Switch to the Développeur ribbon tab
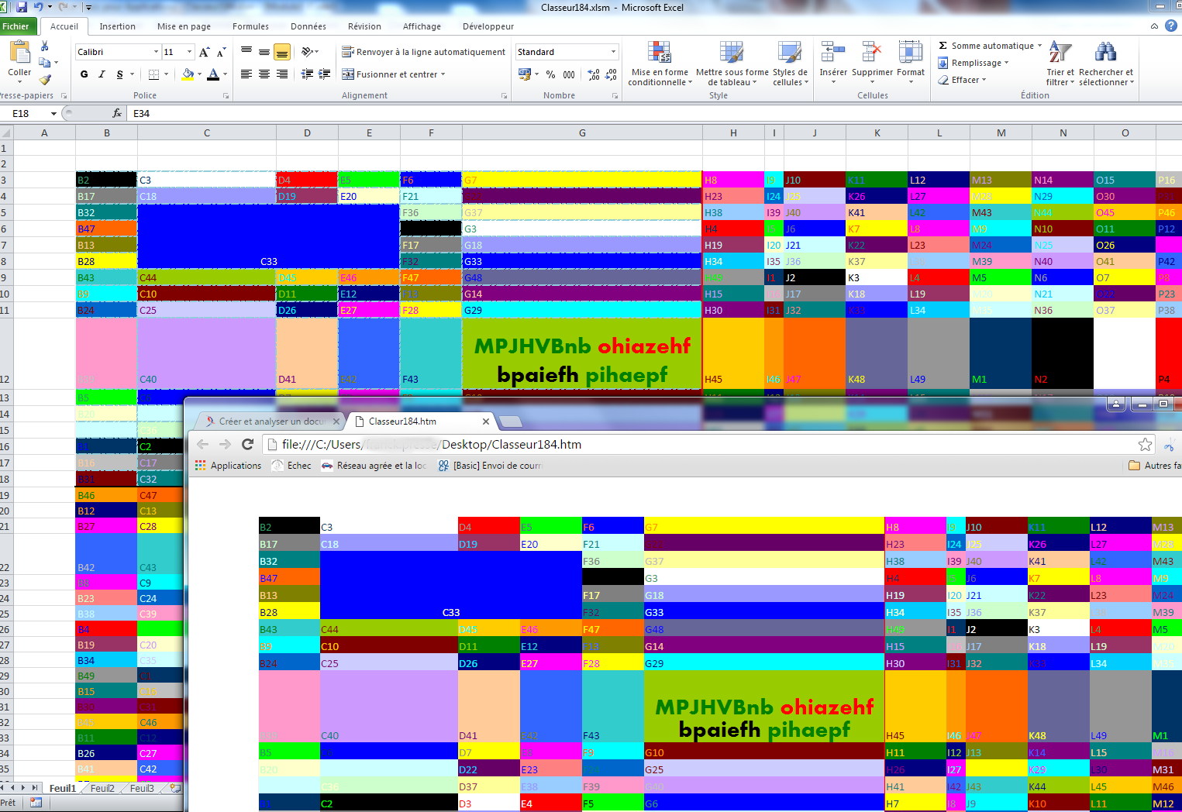Viewport: 1182px width, 812px height. click(x=488, y=26)
